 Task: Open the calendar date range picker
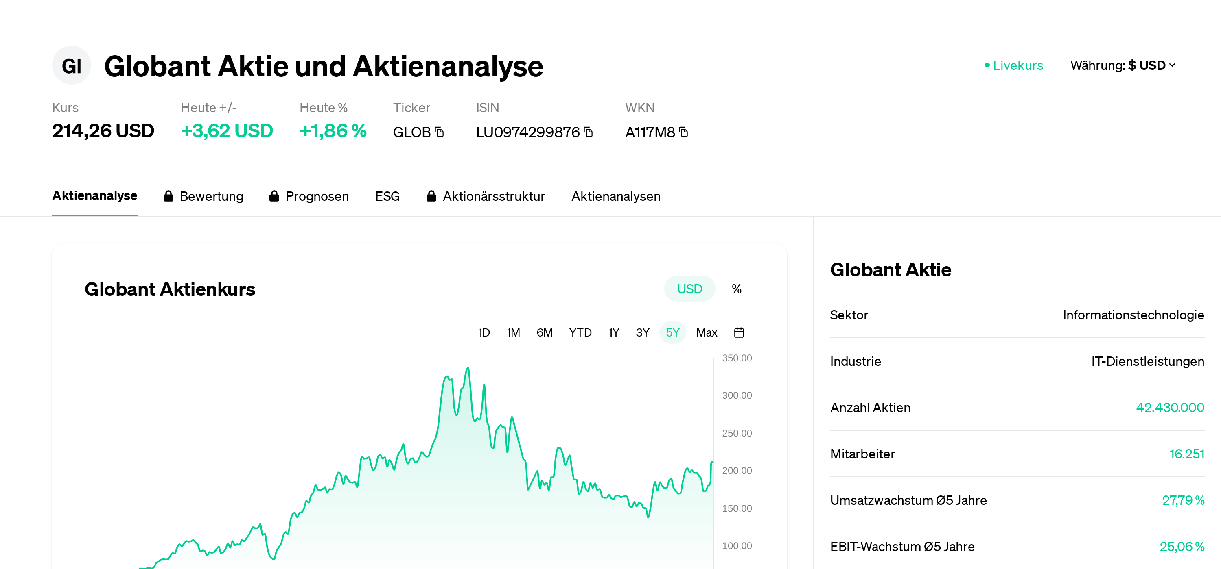(738, 333)
